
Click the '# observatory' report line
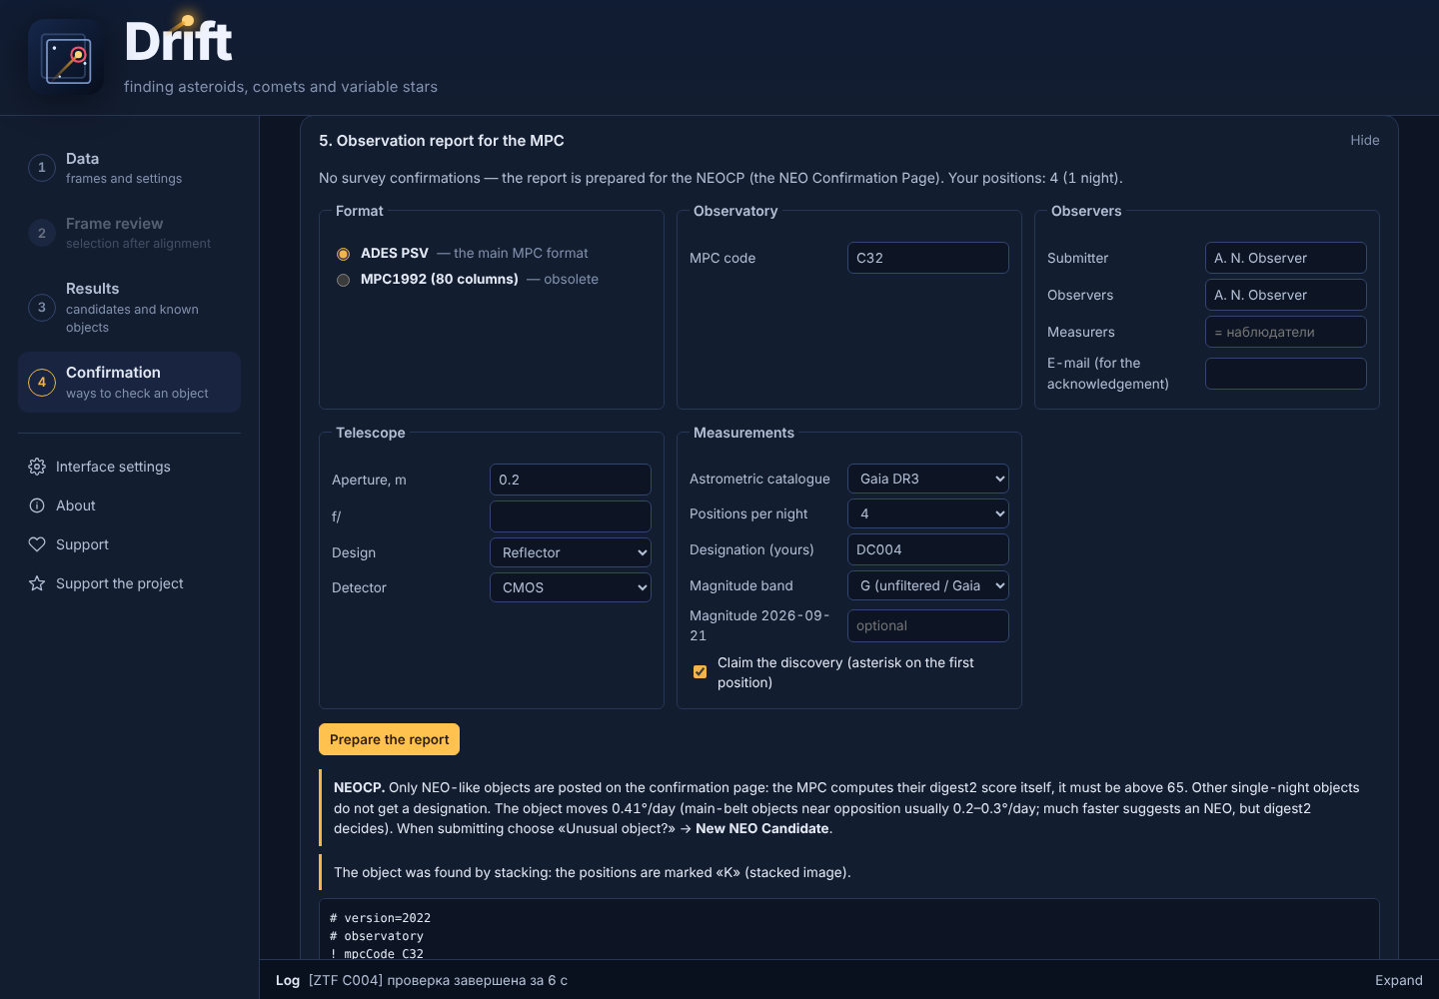[377, 936]
